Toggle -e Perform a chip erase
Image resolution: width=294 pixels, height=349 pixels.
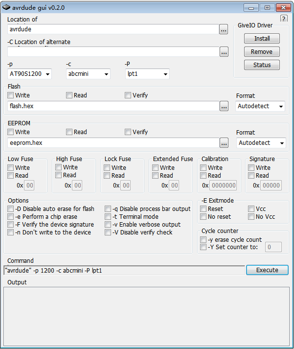10,216
